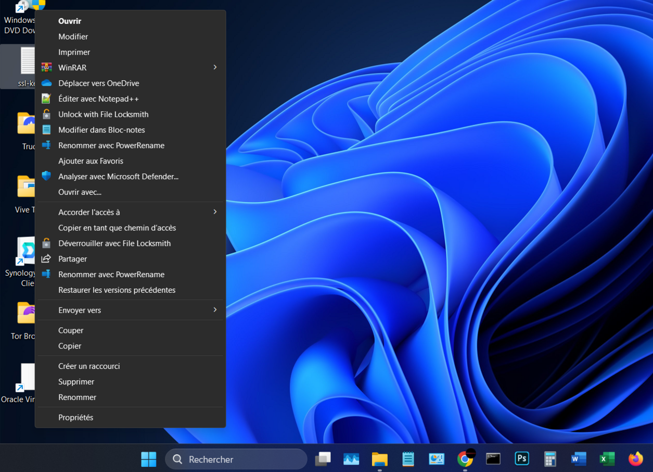This screenshot has height=472, width=653.
Task: Open the Calculator taskbar icon
Action: (550, 458)
